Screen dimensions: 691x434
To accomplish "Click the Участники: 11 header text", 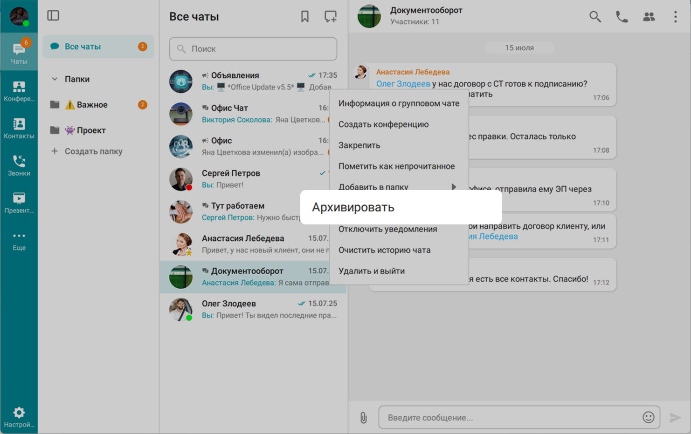I will 415,22.
